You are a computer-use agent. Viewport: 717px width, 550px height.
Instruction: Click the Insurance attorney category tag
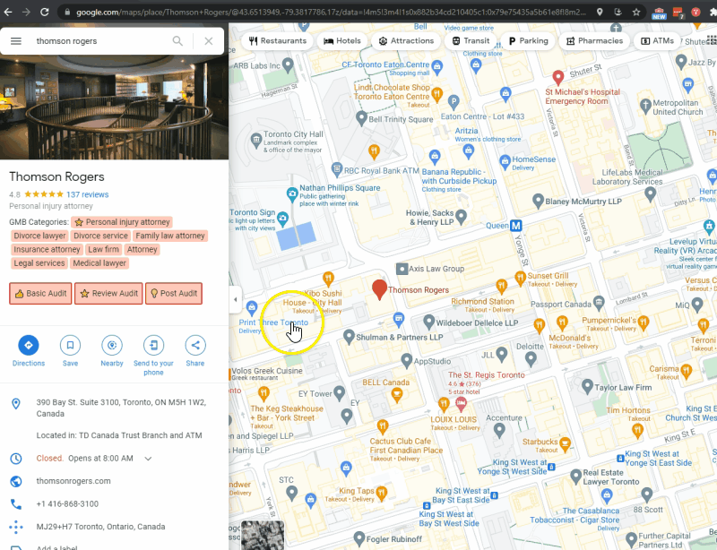coord(47,250)
